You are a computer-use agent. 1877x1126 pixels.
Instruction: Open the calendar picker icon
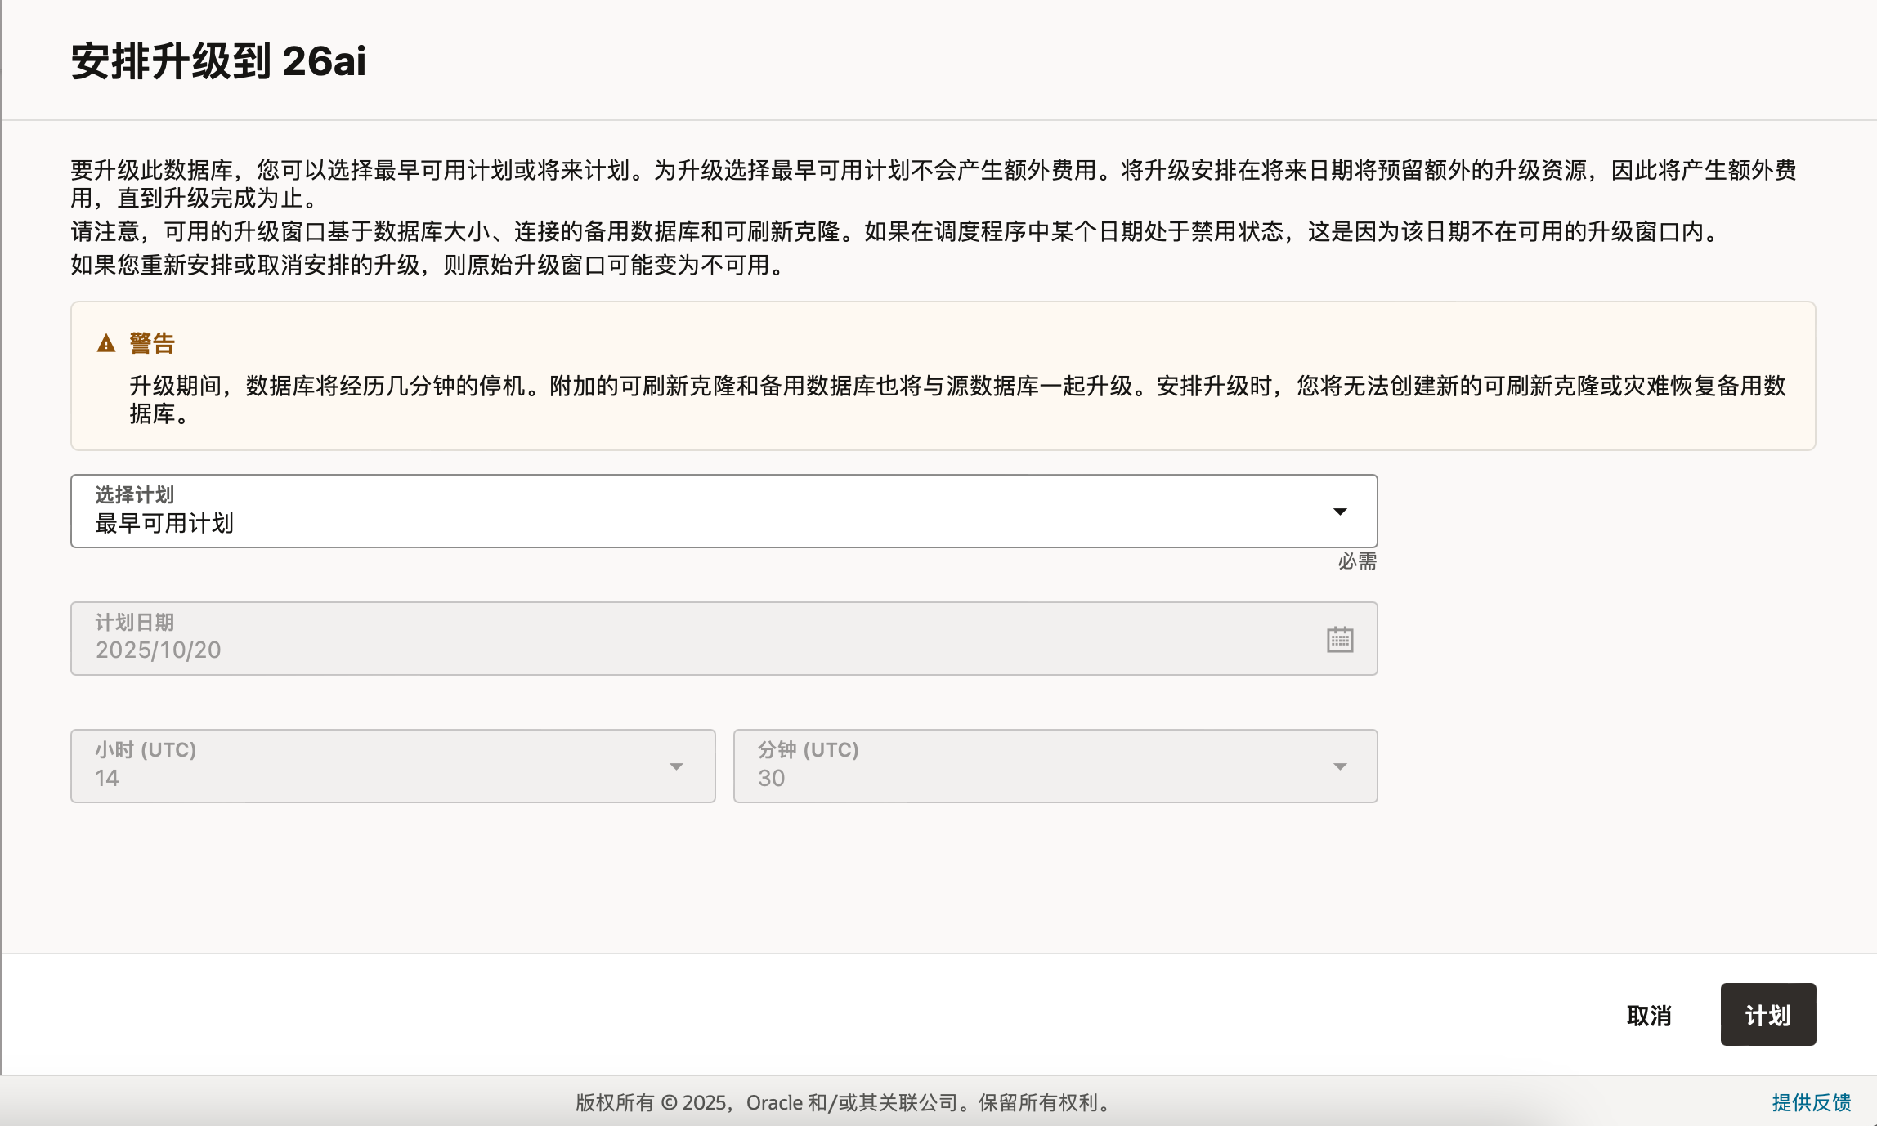click(1340, 639)
